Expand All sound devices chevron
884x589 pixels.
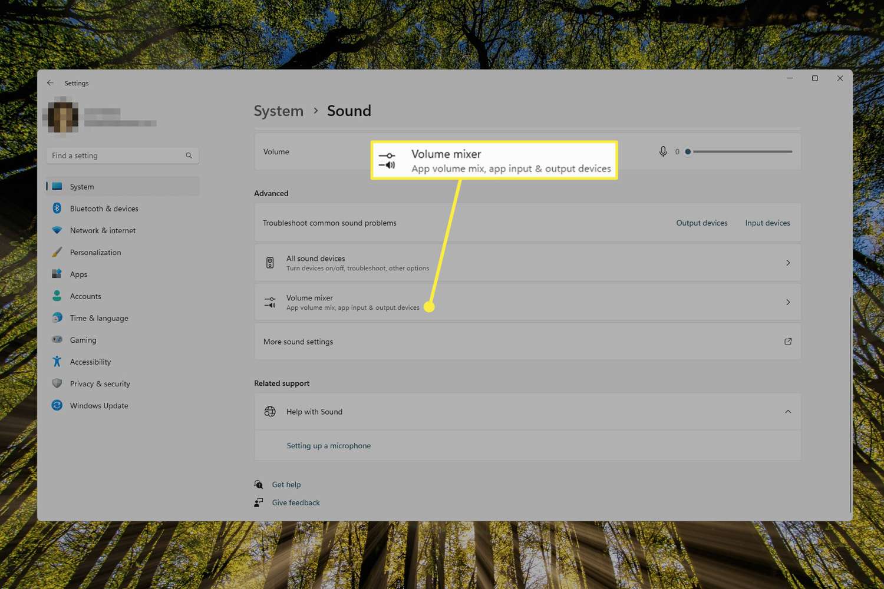[788, 263]
